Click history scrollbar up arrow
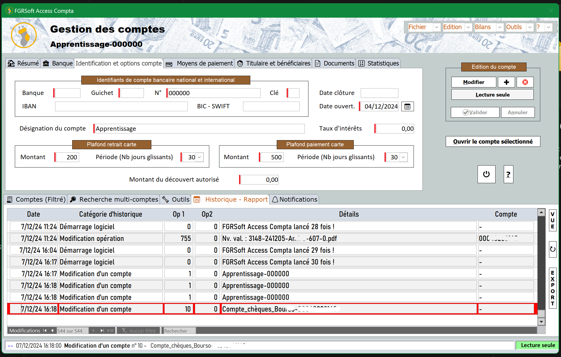 click(x=541, y=213)
